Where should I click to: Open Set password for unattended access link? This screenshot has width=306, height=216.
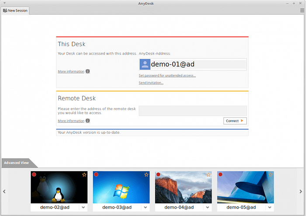tap(167, 75)
